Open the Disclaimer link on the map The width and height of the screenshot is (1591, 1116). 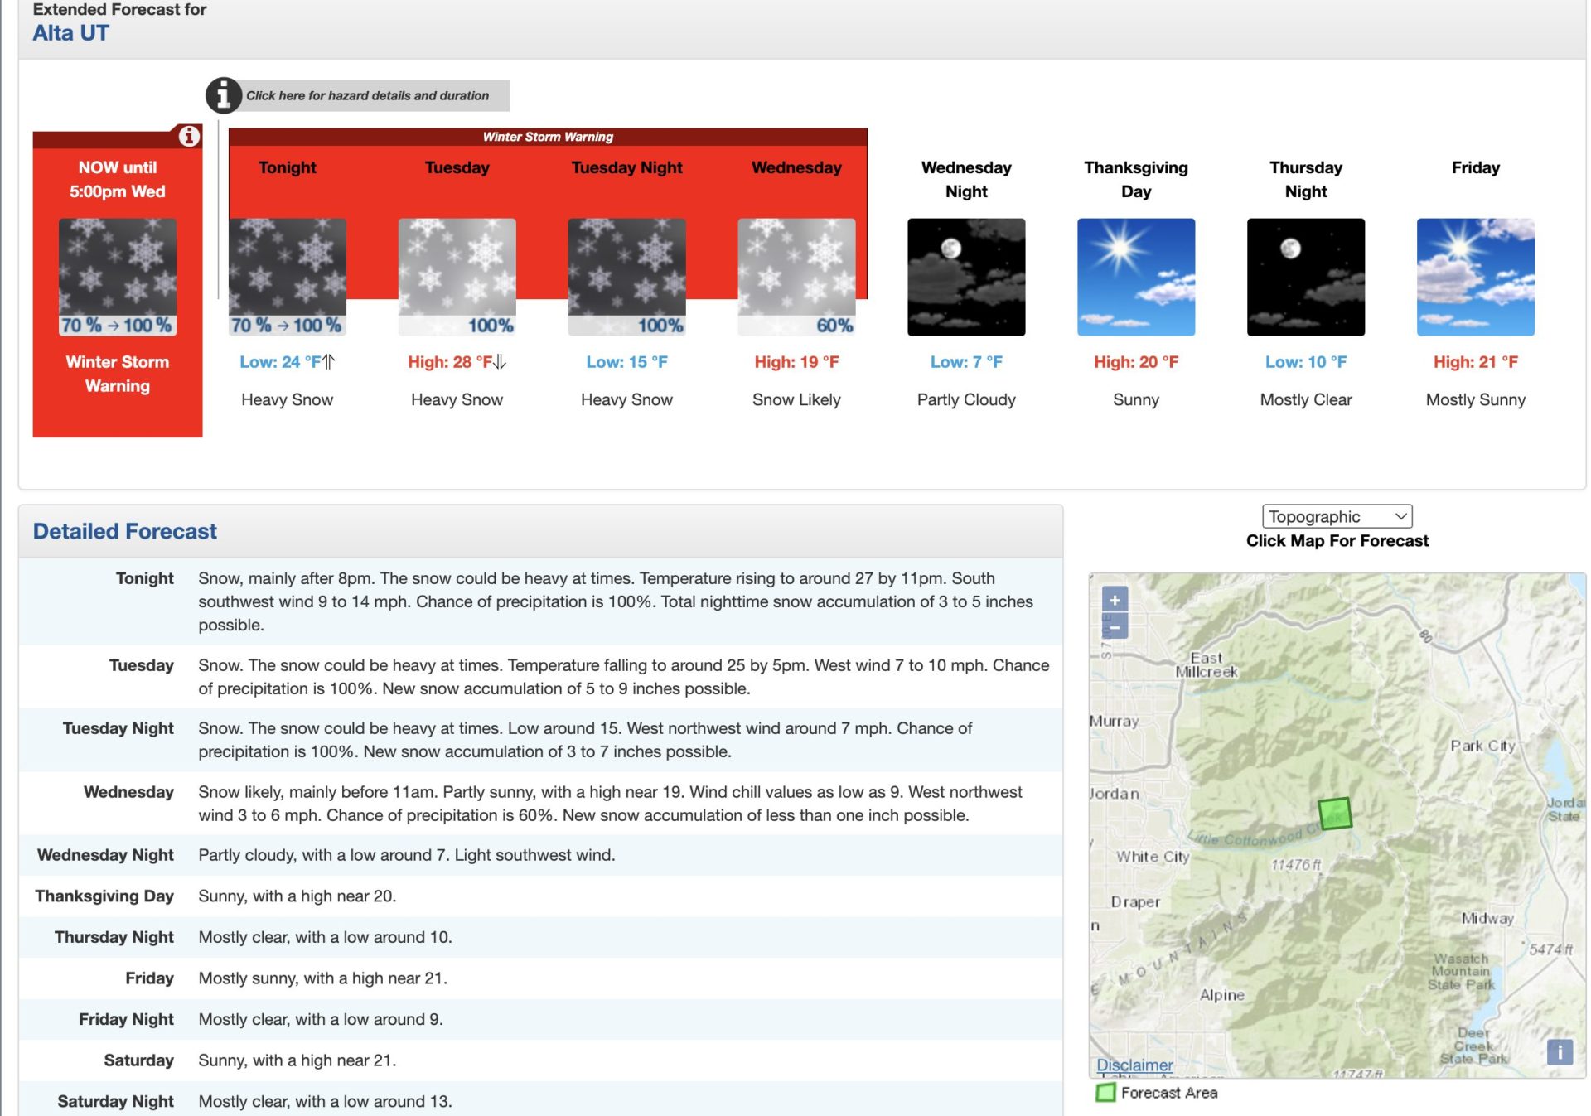pyautogui.click(x=1134, y=1065)
